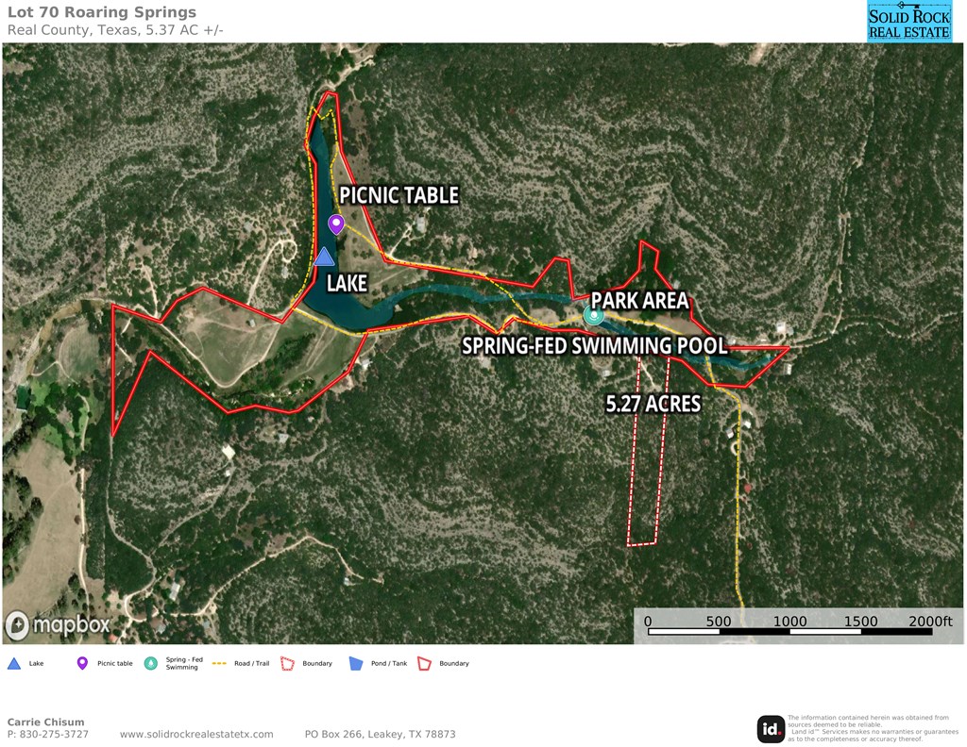Click the PARK AREA map label
The image size is (967, 747).
[x=639, y=301]
